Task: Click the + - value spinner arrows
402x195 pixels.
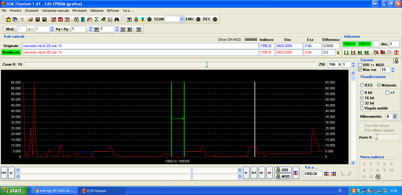Action: [52, 29]
